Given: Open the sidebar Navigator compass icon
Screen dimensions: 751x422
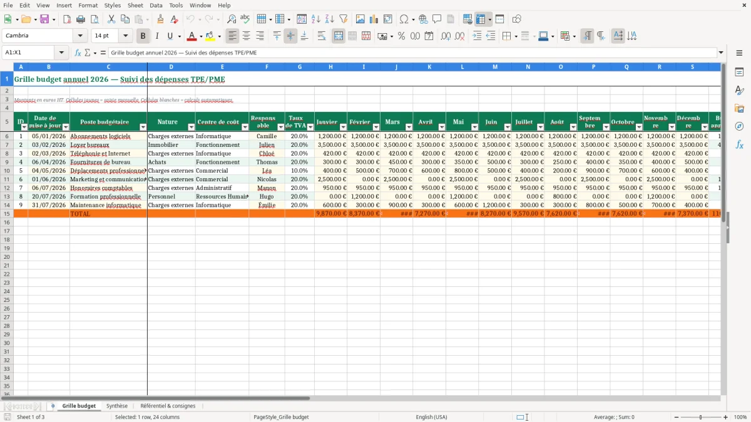Looking at the screenshot, I should point(739,126).
